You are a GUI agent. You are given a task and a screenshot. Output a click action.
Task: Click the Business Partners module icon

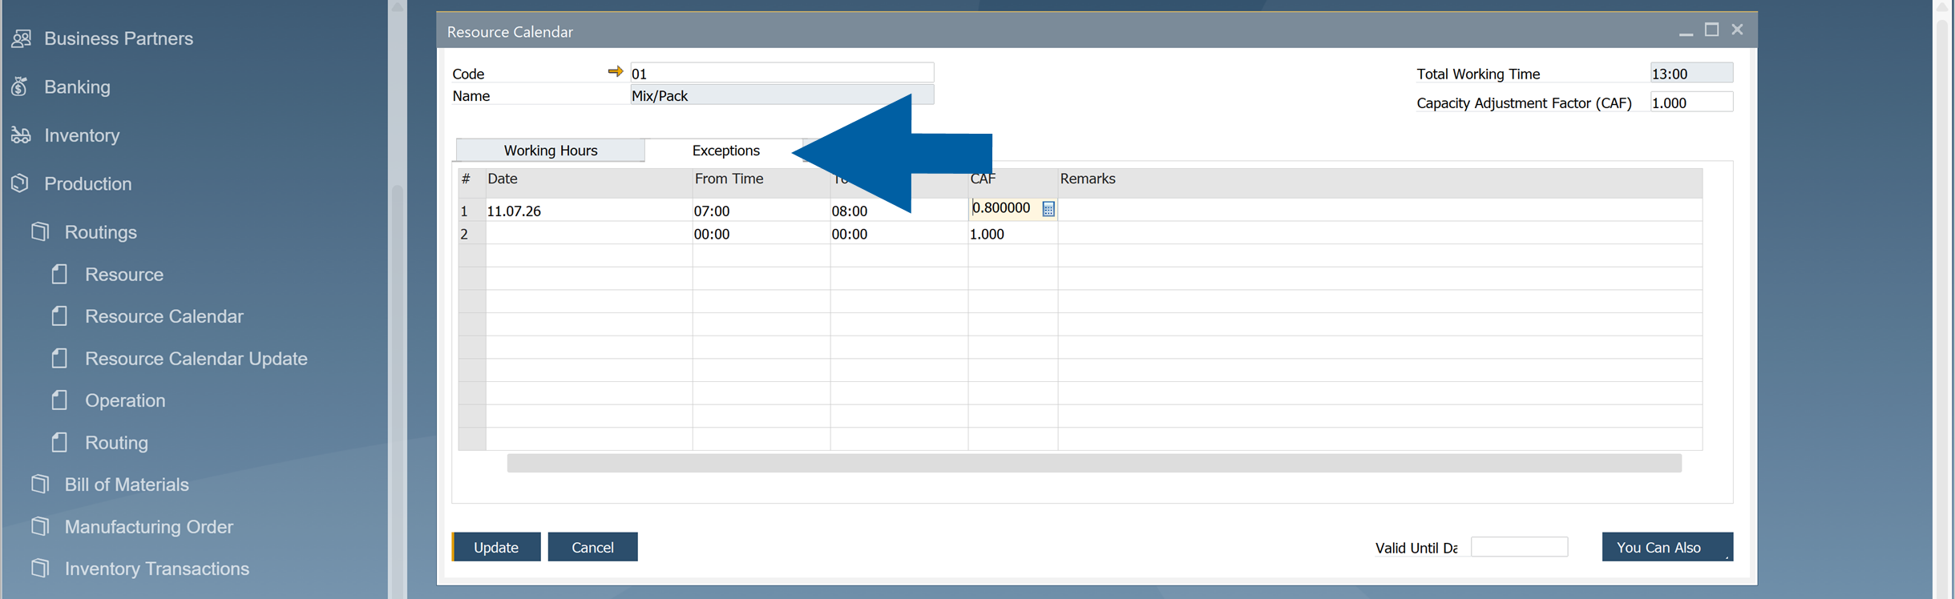click(x=22, y=38)
